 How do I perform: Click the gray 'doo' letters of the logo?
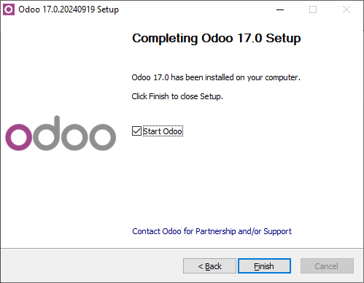click(x=74, y=133)
